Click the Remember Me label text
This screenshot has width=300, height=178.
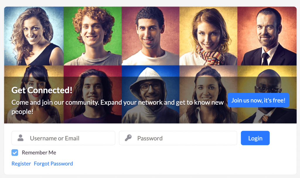(x=39, y=153)
